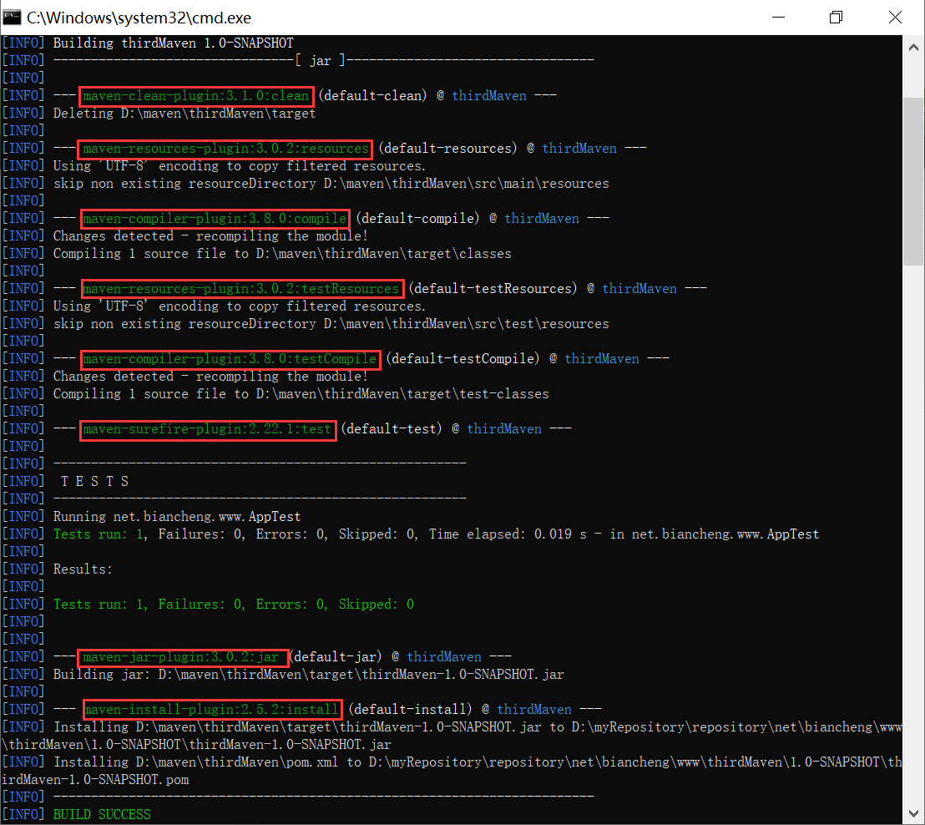Click the maven-jar-plugin:3.0.2:jar text
The height and width of the screenshot is (825, 925).
(x=182, y=657)
